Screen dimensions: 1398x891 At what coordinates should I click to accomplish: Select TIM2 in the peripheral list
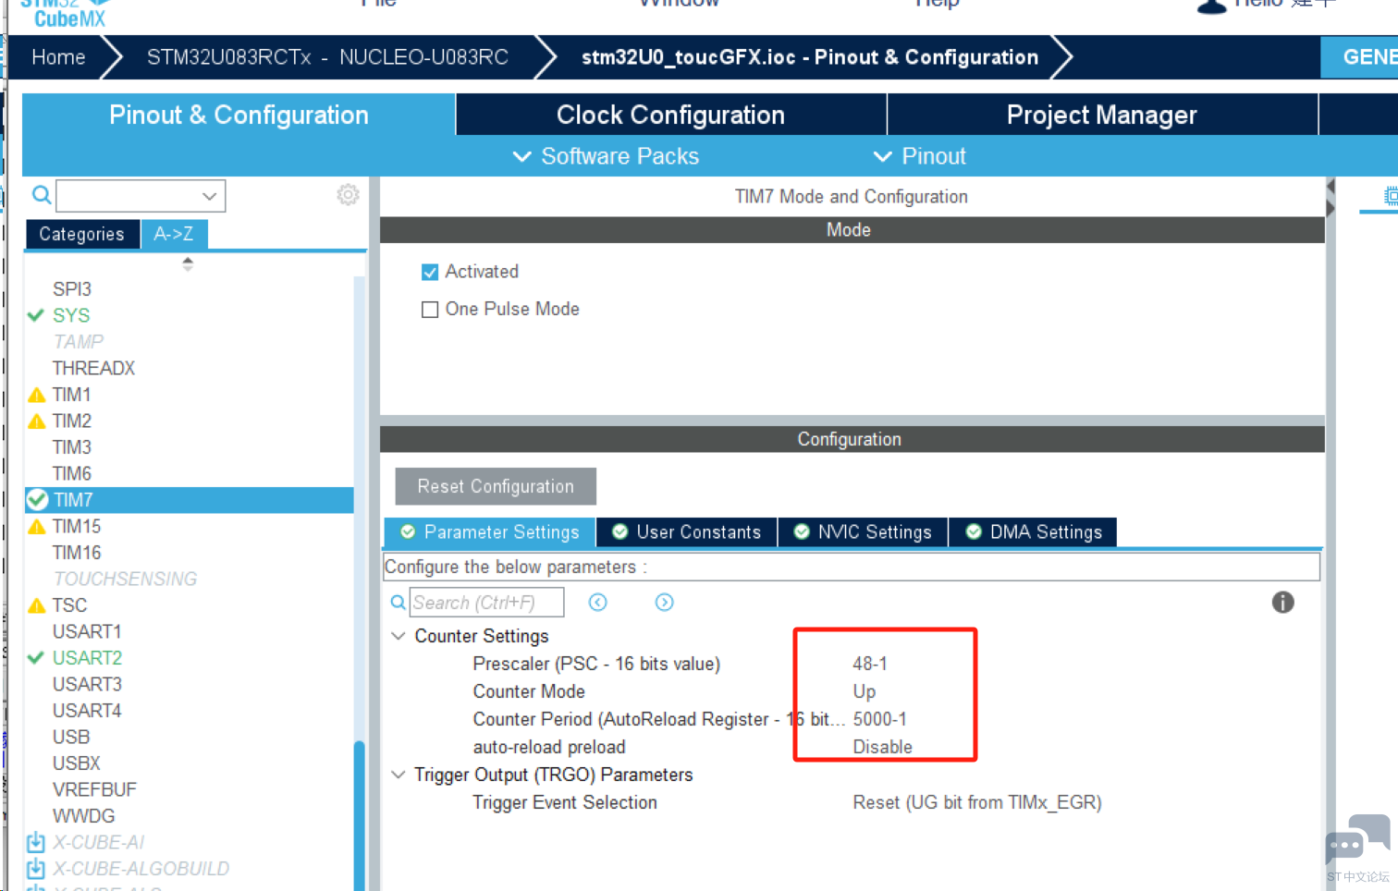tap(72, 421)
